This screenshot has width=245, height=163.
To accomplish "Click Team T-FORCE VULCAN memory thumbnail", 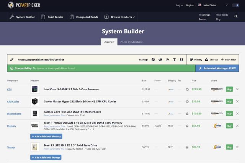I will click(35, 126).
